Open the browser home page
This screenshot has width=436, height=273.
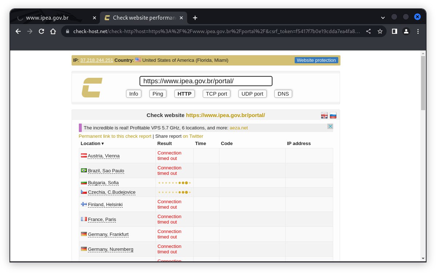pyautogui.click(x=53, y=31)
